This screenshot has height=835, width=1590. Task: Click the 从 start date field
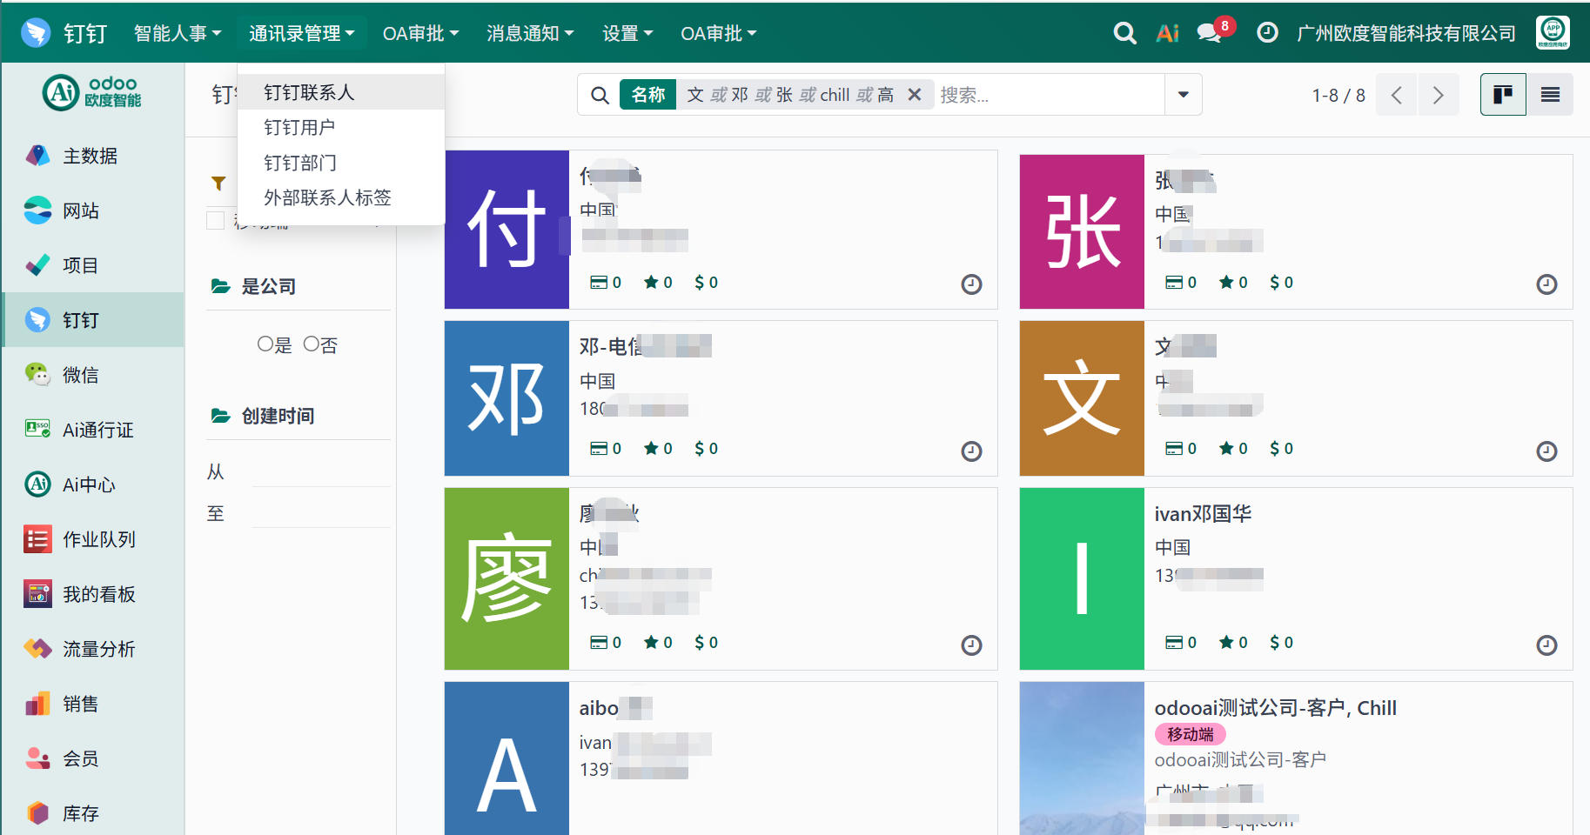click(x=320, y=471)
